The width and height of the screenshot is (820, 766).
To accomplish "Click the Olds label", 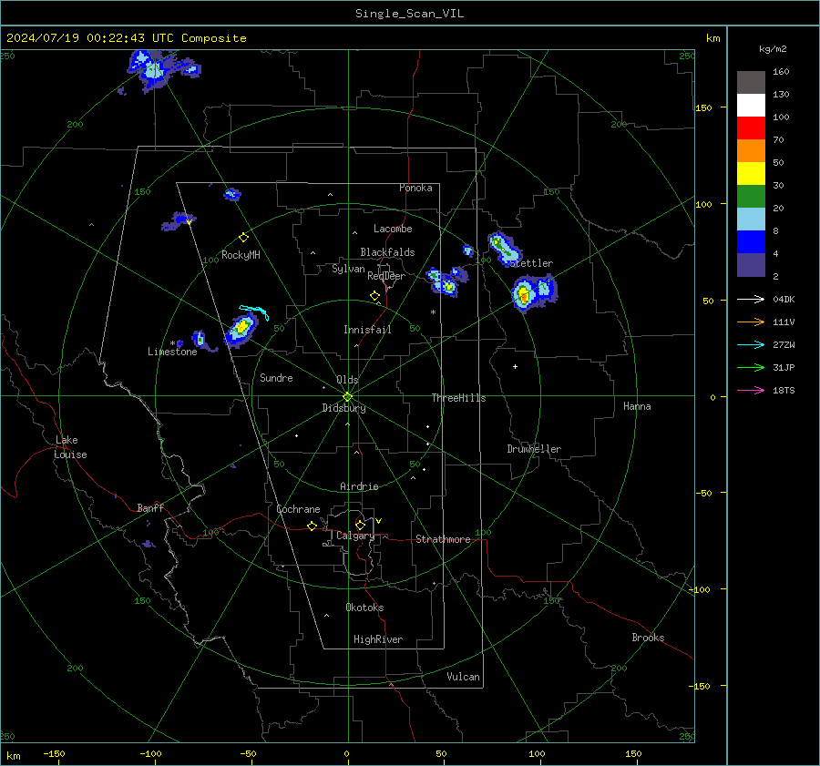I will pos(347,380).
